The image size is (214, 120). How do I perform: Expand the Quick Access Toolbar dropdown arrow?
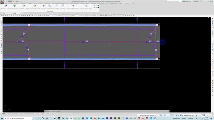25,1
